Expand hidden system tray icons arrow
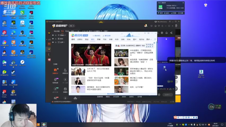The height and width of the screenshot is (127, 226). pyautogui.click(x=180, y=124)
